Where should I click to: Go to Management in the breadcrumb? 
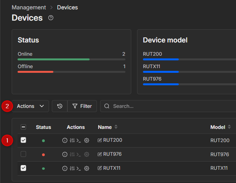pyautogui.click(x=28, y=7)
